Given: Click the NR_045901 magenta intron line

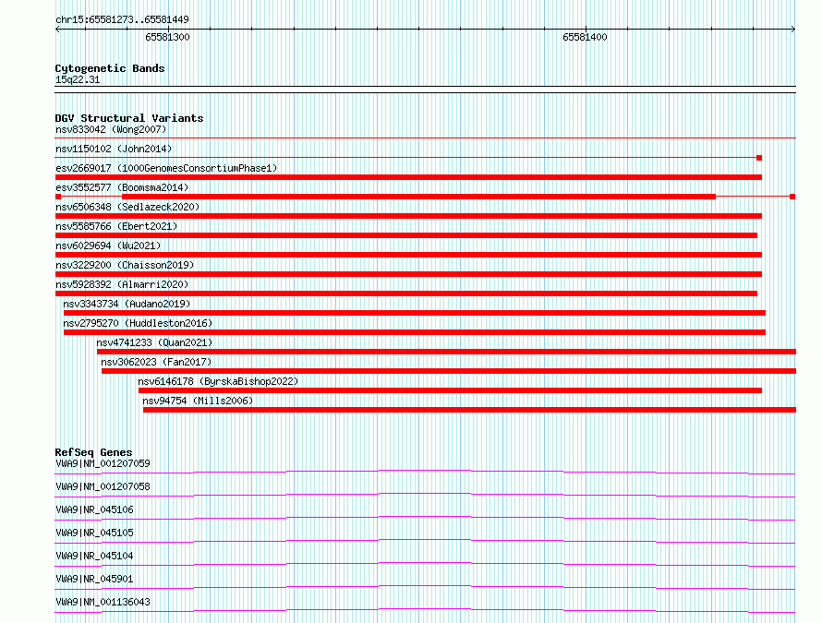Looking at the screenshot, I should point(425,587).
